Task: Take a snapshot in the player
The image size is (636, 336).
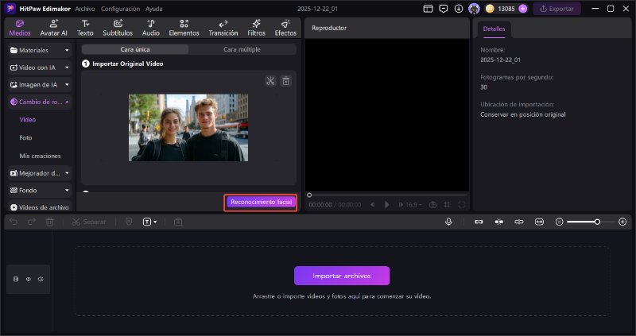Action: [432, 205]
